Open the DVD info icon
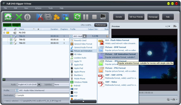181x105 pixels. click(x=27, y=17)
